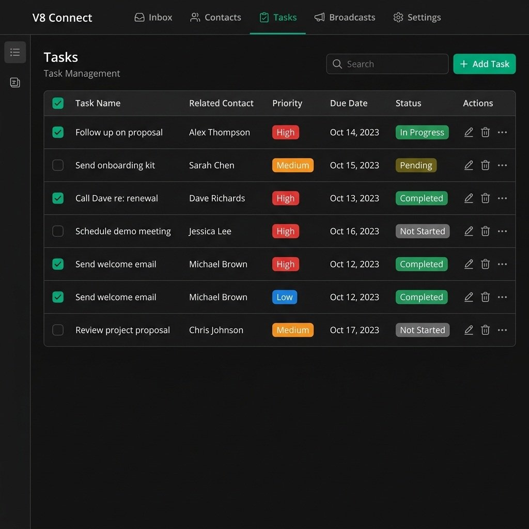Toggle the select-all checkbox in table header
Viewport: 529px width, 529px height.
(58, 103)
